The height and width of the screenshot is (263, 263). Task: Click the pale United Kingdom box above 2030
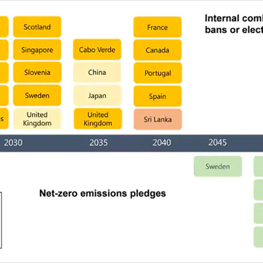coord(37,119)
